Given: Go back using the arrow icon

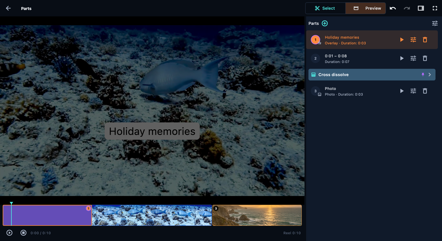Looking at the screenshot, I should tap(8, 8).
